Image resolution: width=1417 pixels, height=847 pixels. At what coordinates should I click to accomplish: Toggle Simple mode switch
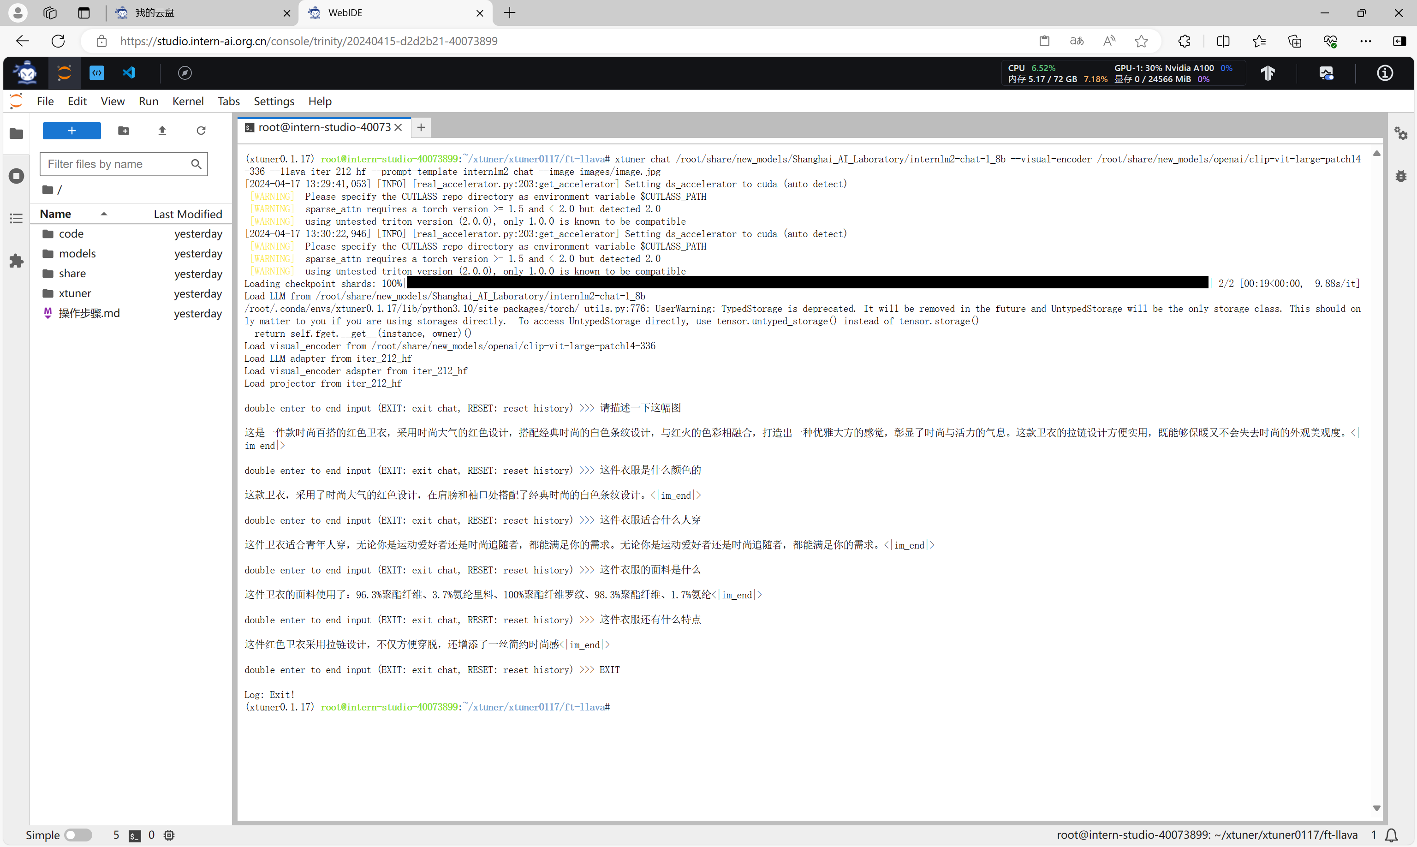point(78,835)
